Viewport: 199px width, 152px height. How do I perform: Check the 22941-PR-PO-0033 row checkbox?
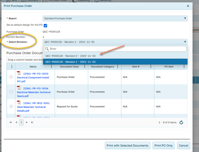pos(11,77)
